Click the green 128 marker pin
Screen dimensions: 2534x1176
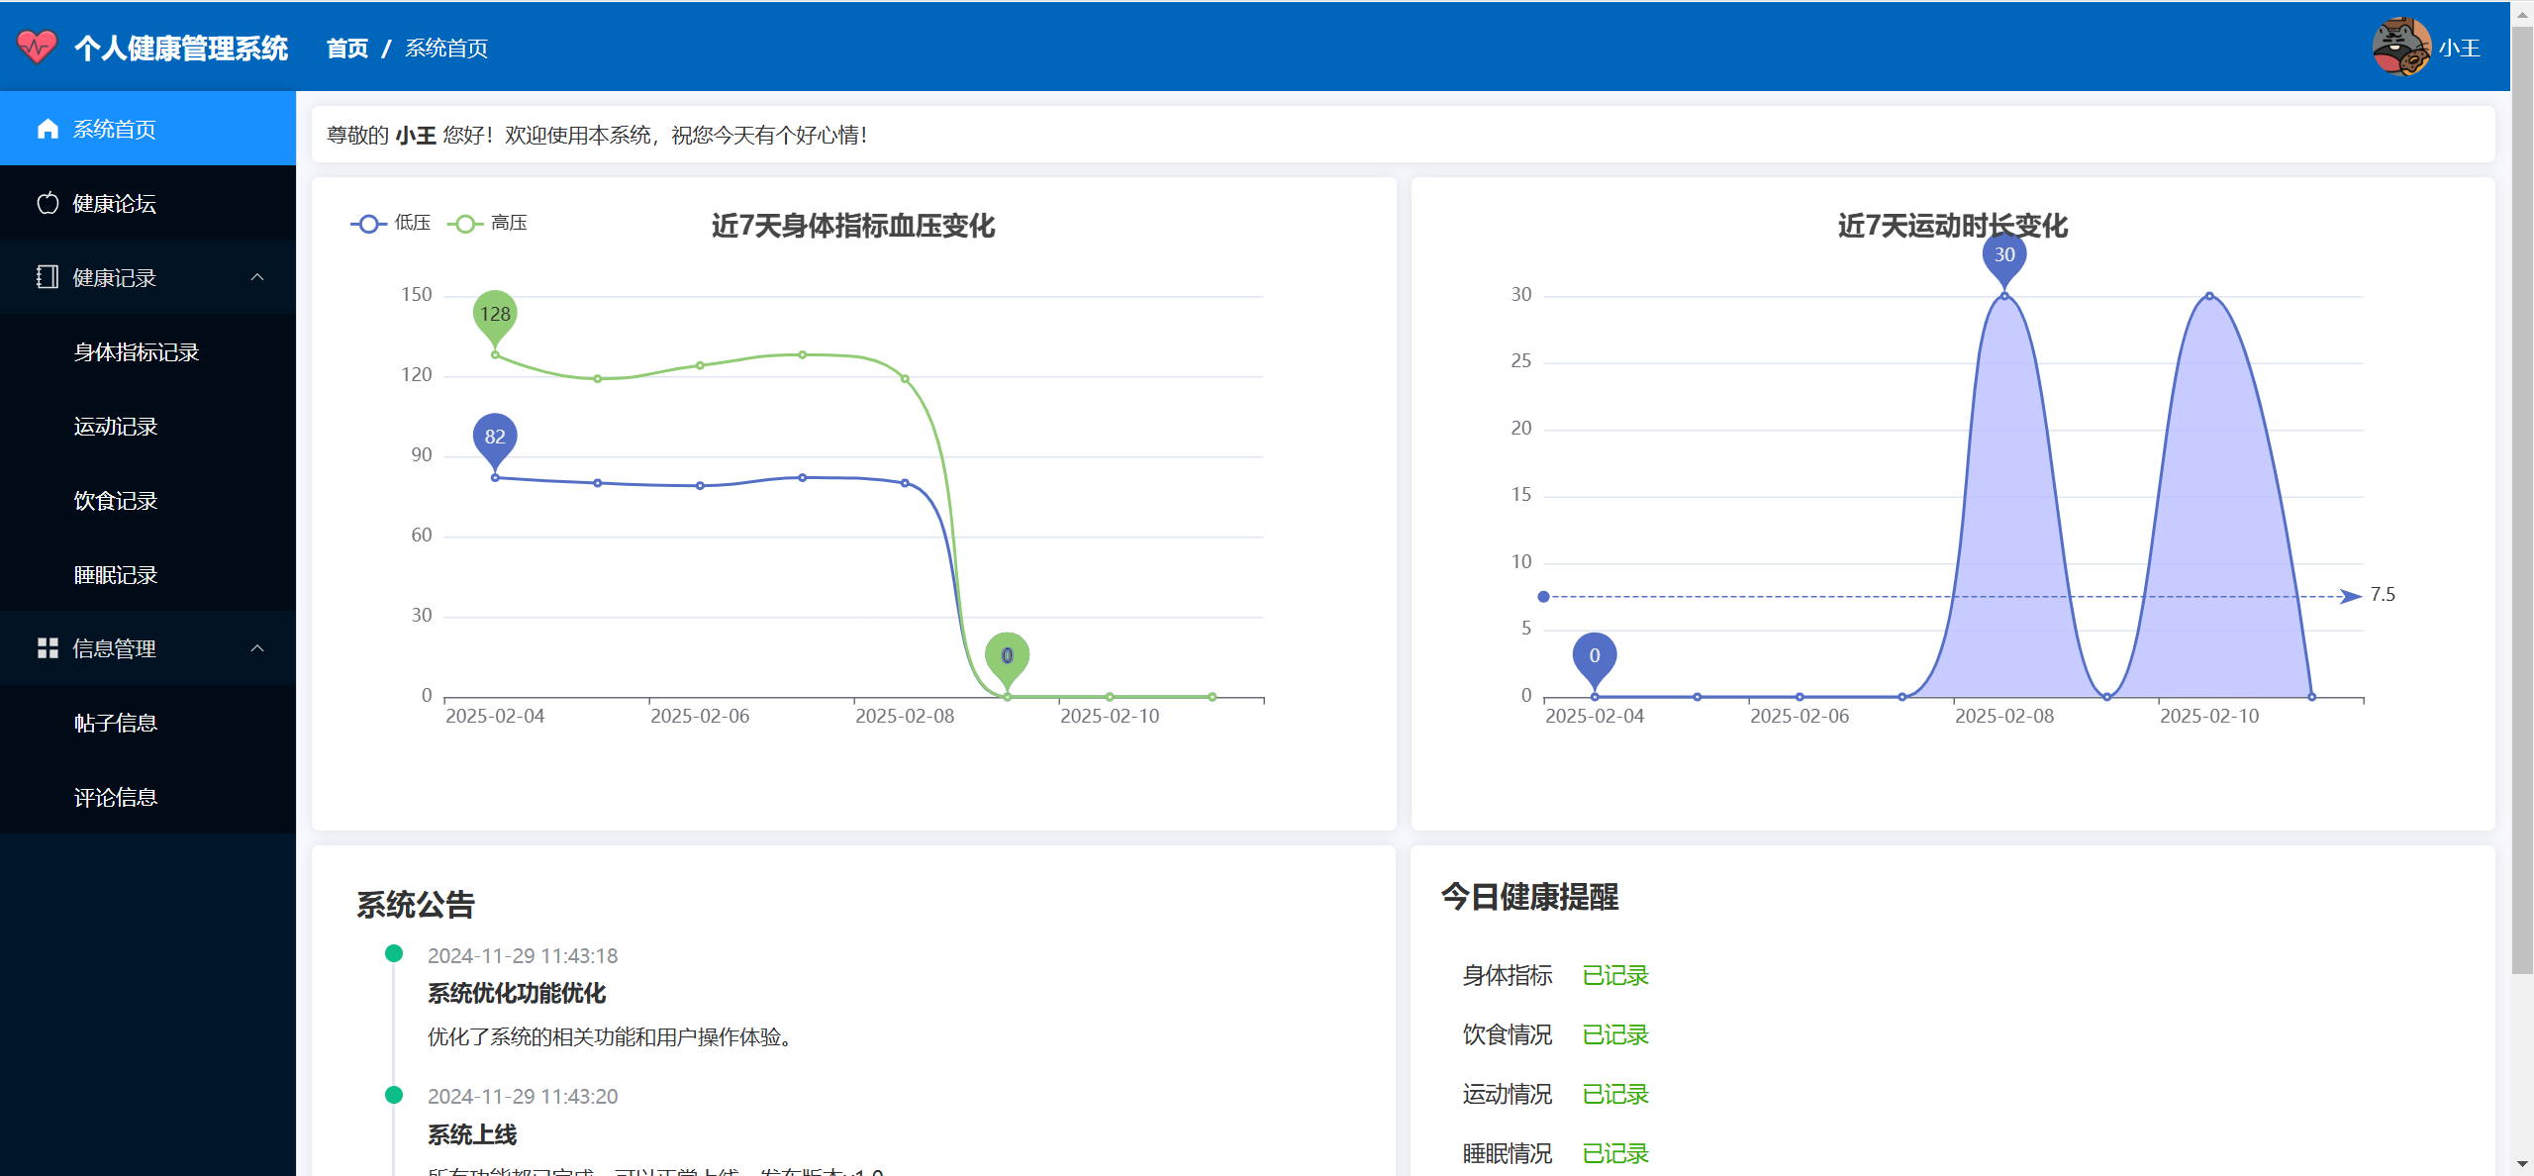tap(495, 315)
